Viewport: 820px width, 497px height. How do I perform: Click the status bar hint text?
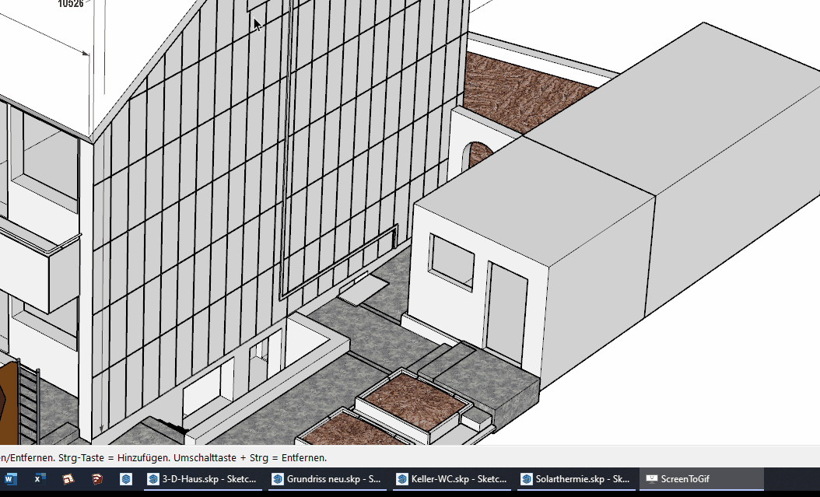coord(163,457)
